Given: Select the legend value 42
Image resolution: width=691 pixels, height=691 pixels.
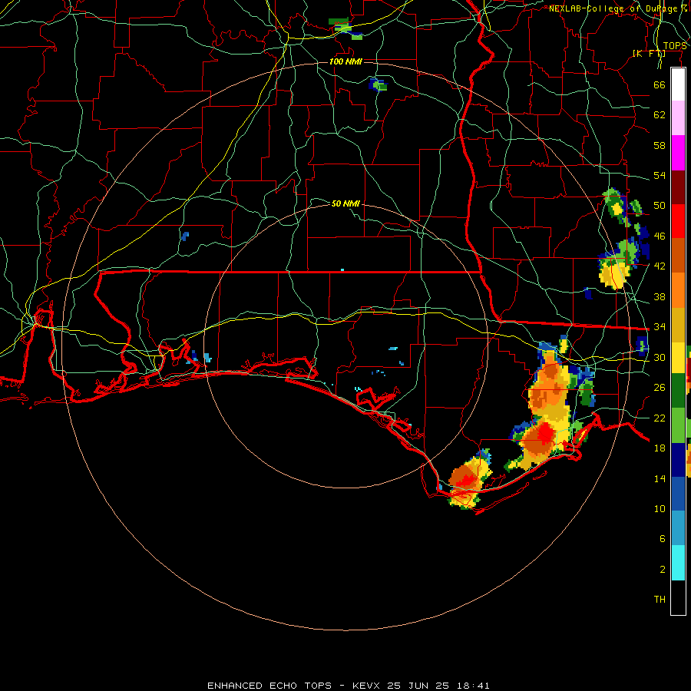Looking at the screenshot, I should (660, 266).
